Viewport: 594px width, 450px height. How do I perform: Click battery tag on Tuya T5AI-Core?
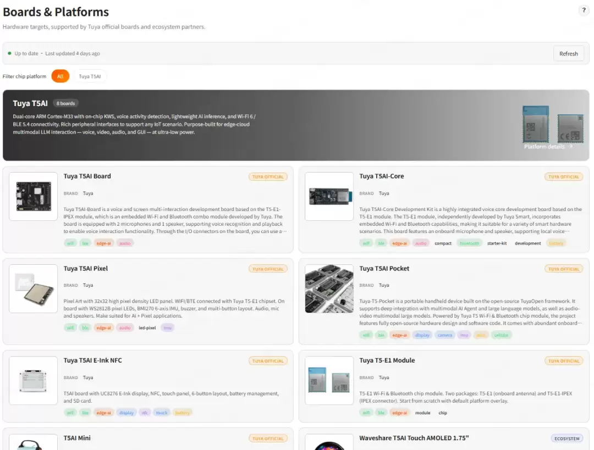coord(555,243)
